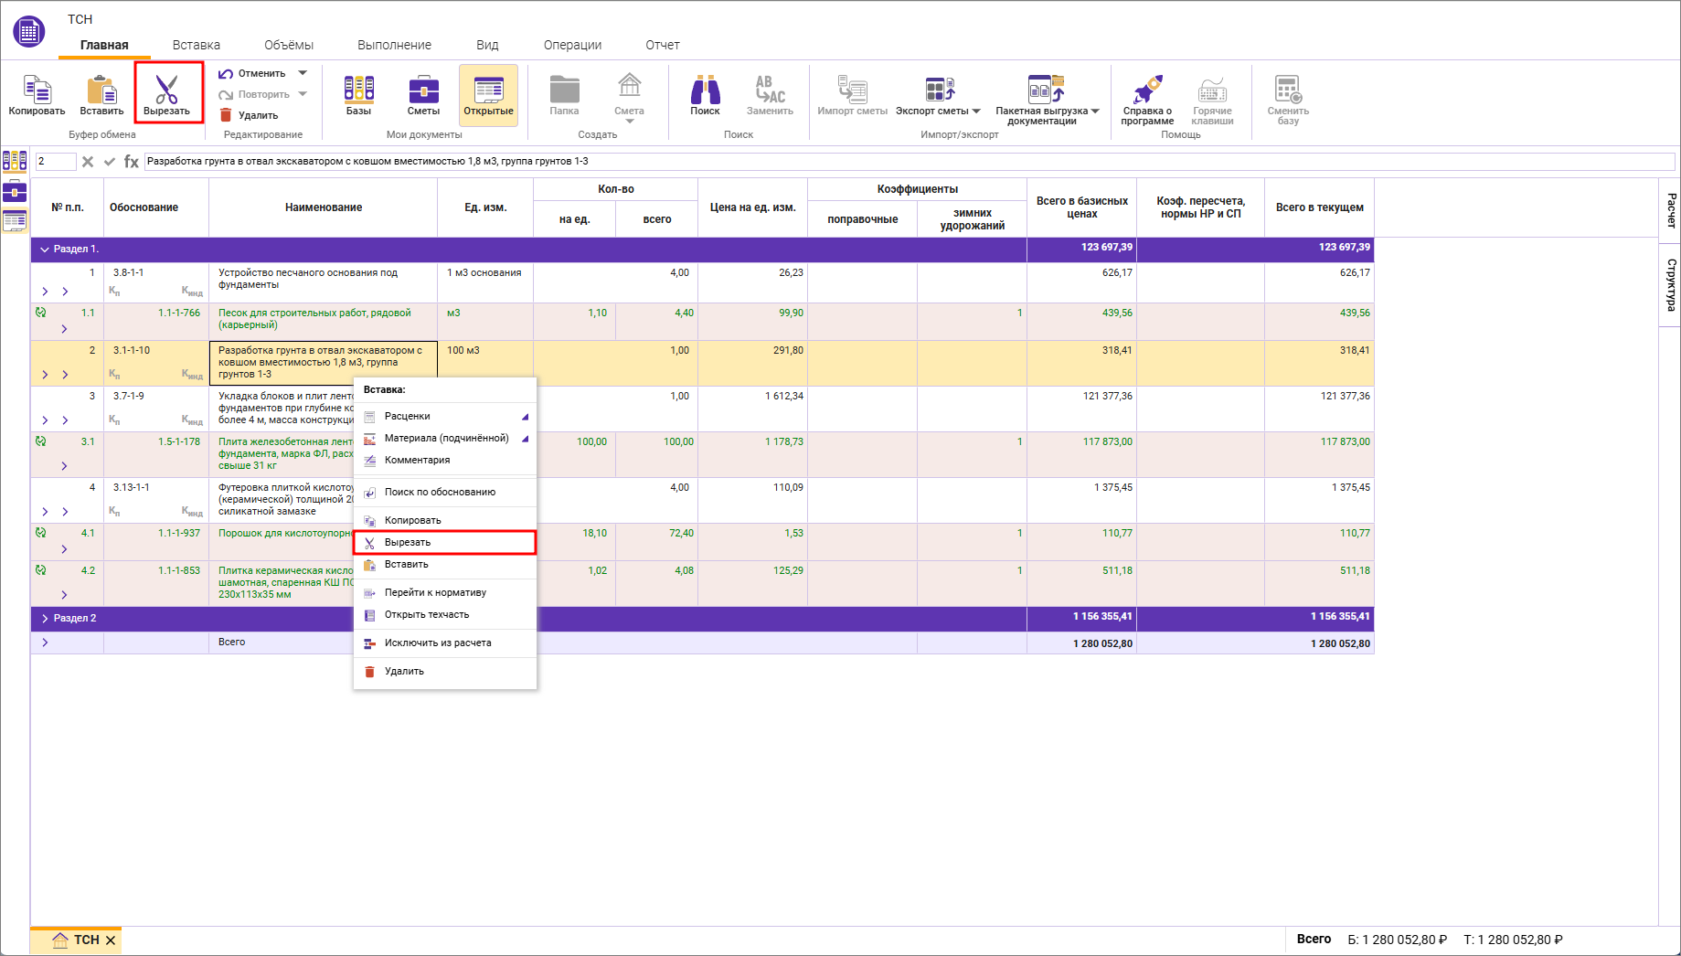Close the ТСН document tab
Image resolution: width=1681 pixels, height=956 pixels.
tap(111, 940)
